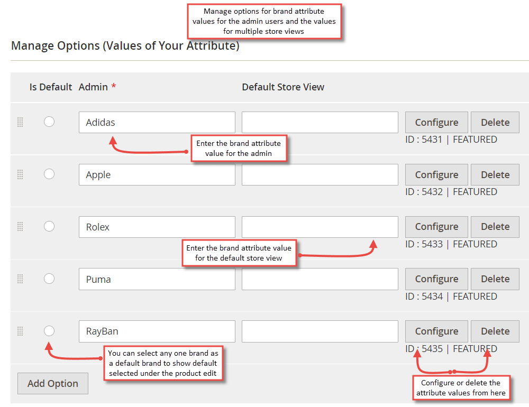Delete the Adidas brand option
Screen dimensions: 529x407
pyautogui.click(x=495, y=123)
